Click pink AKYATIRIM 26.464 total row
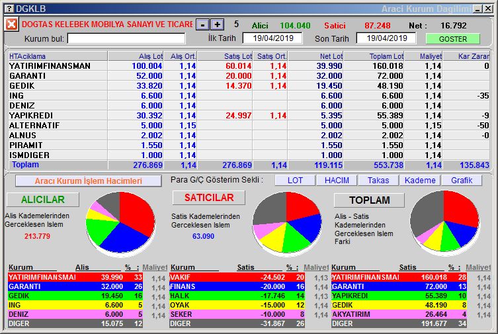 [399, 314]
